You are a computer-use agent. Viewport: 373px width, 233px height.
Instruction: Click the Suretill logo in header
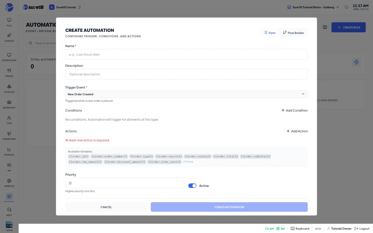point(33,7)
